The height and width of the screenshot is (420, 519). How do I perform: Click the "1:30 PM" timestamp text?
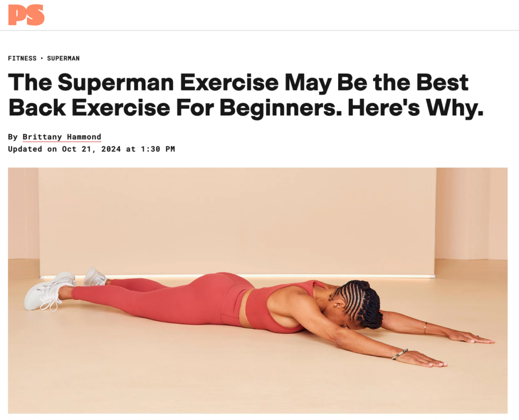coord(158,149)
